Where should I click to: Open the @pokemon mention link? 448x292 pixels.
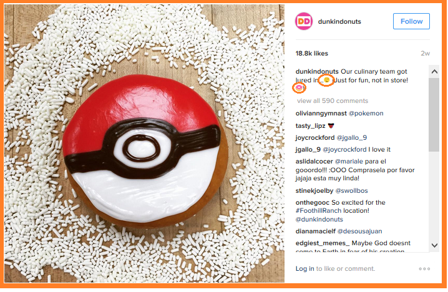(366, 114)
